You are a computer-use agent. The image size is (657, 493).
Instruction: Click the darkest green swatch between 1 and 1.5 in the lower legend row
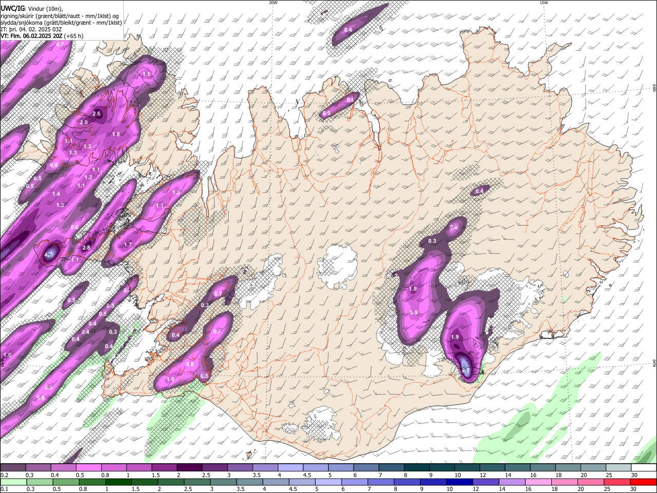(x=119, y=482)
